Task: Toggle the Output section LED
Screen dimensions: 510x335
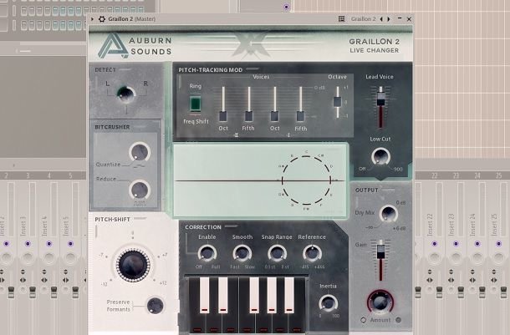Action: tap(388, 190)
